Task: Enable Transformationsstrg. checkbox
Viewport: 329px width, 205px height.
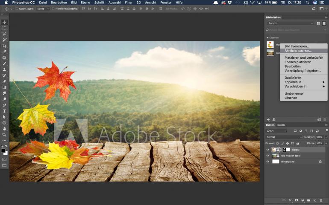Action: (53, 9)
